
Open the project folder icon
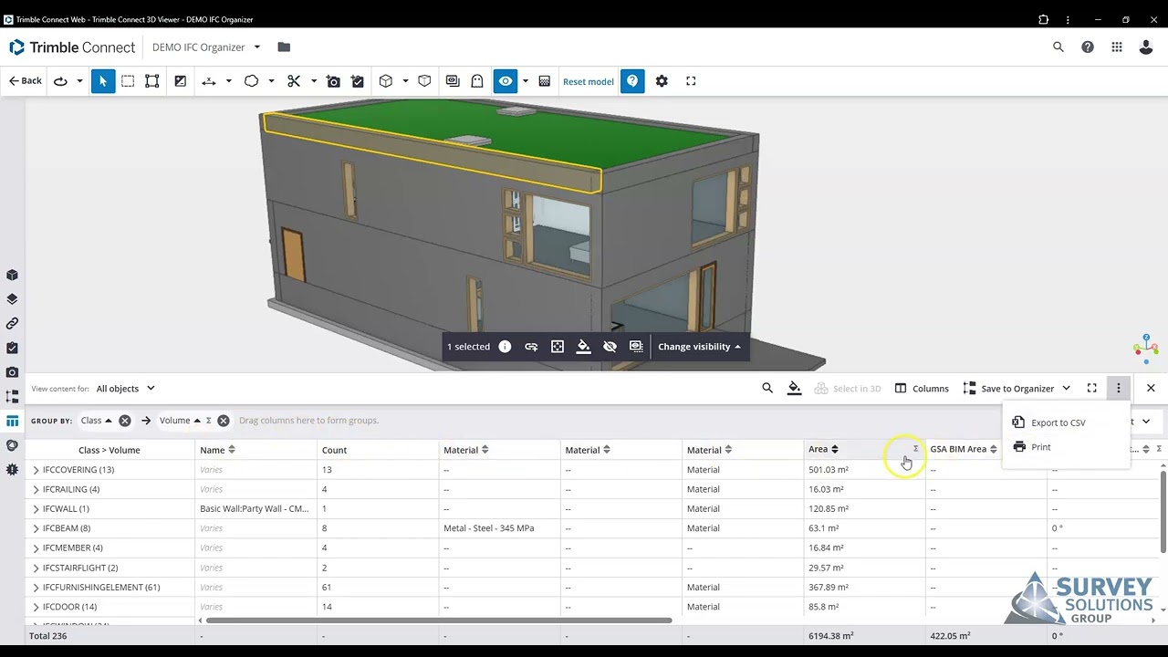point(284,47)
